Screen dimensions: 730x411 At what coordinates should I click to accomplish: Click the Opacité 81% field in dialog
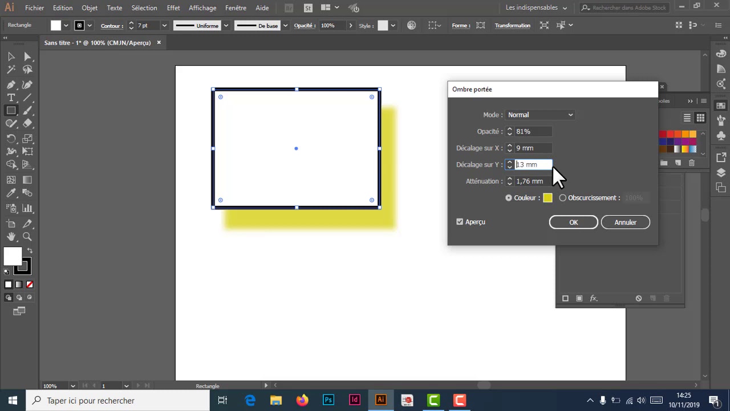tap(533, 131)
